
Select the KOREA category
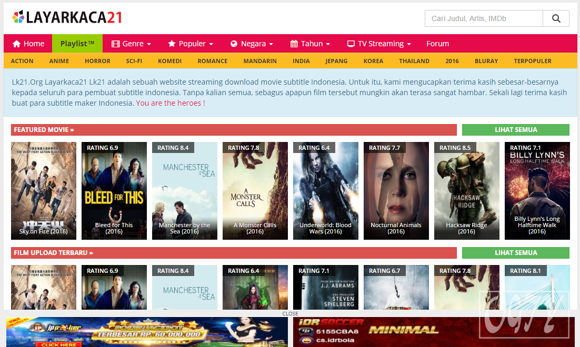[373, 61]
